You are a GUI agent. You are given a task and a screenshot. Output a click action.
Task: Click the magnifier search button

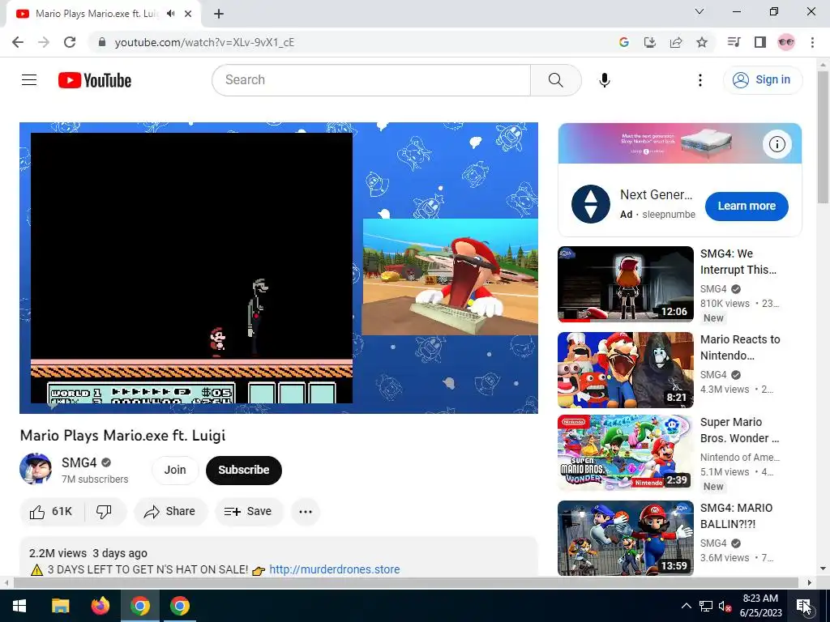[x=556, y=80]
